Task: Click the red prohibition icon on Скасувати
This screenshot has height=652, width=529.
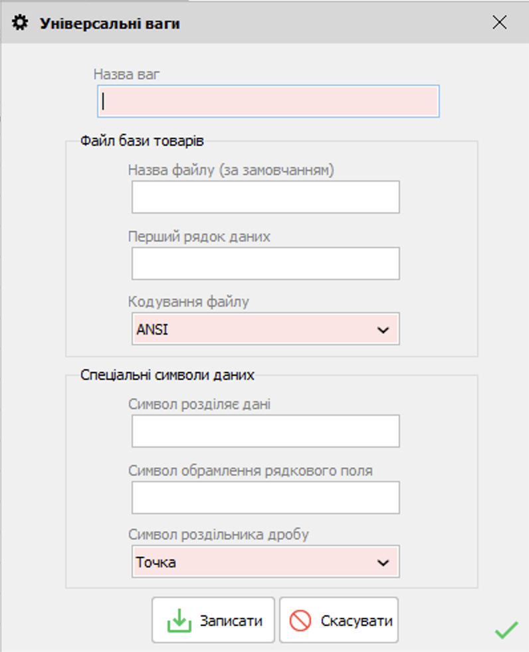Action: [x=300, y=621]
